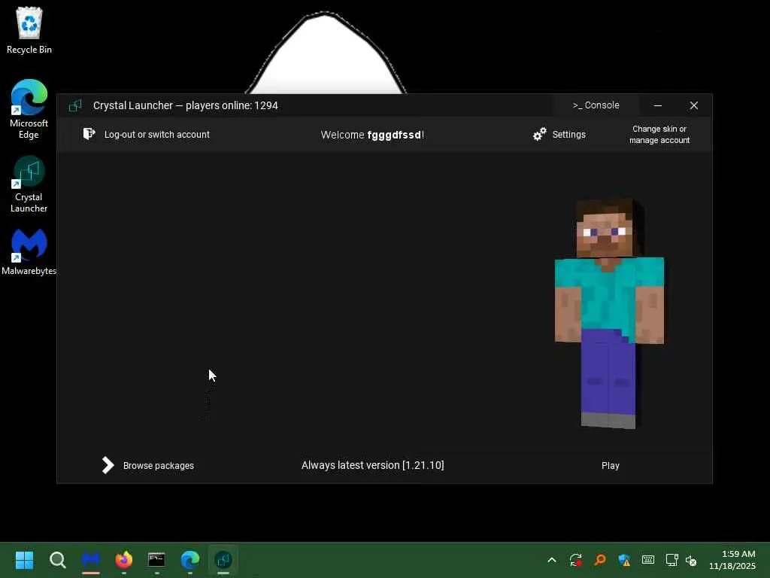Viewport: 770px width, 578px height.
Task: Click the players online: 1294 title text
Action: click(x=232, y=105)
